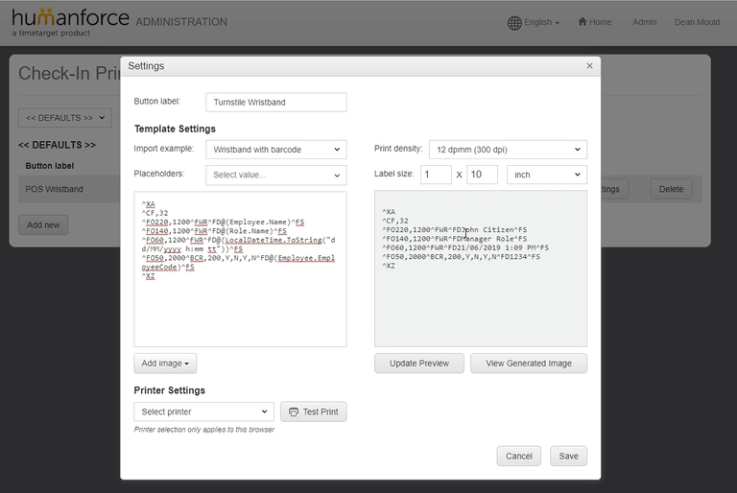The height and width of the screenshot is (493, 737).
Task: Click the ADMINISTRATION header text
Action: (181, 22)
